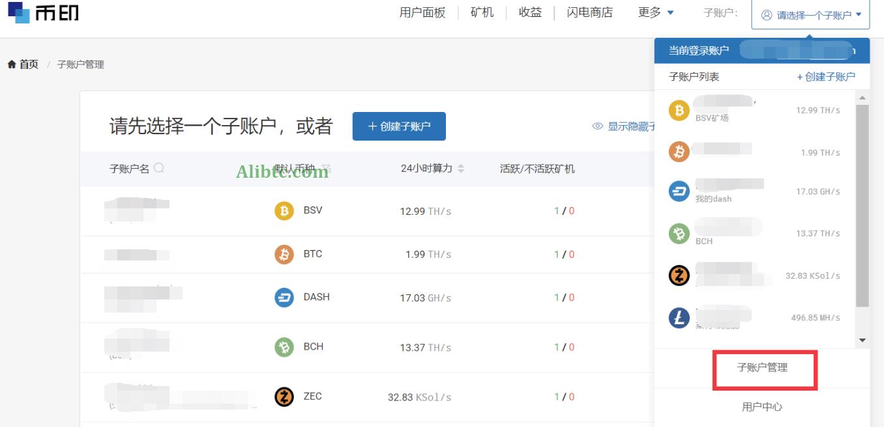Select the BCH sub-account icon in dropdown
Screen dimensions: 884x431
click(679, 234)
